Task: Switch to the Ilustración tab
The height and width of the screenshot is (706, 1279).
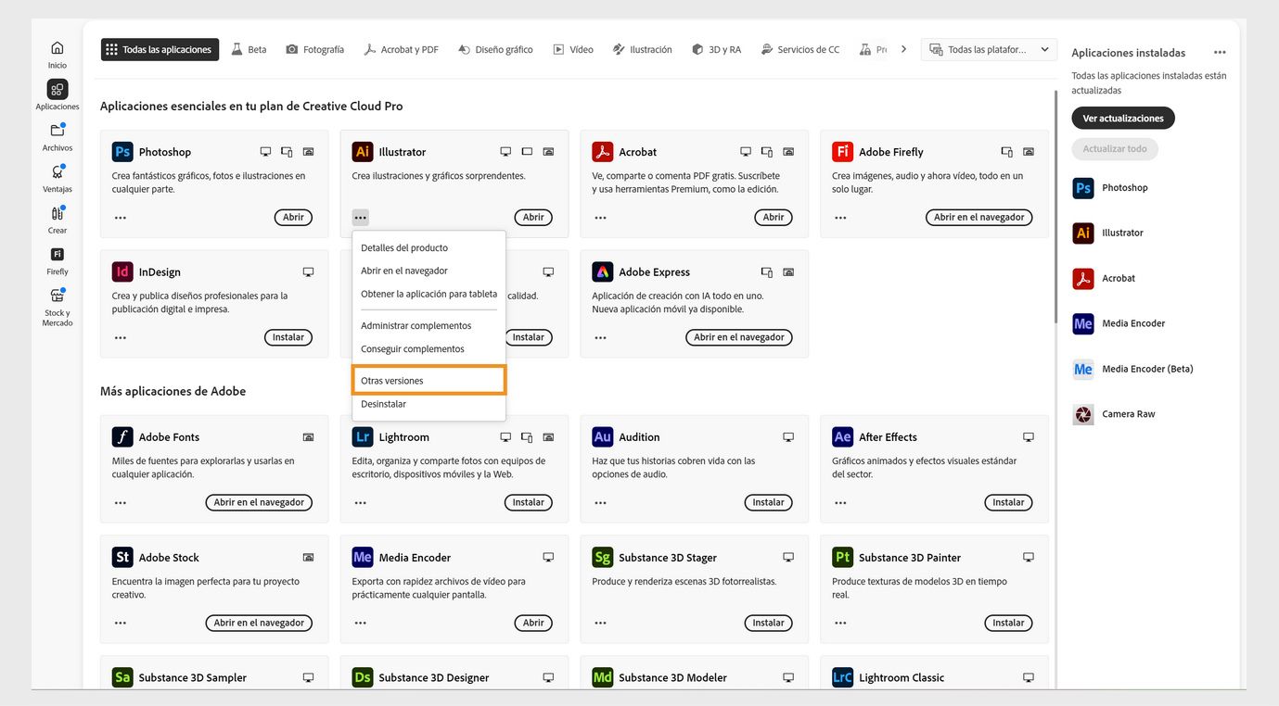Action: coord(643,50)
